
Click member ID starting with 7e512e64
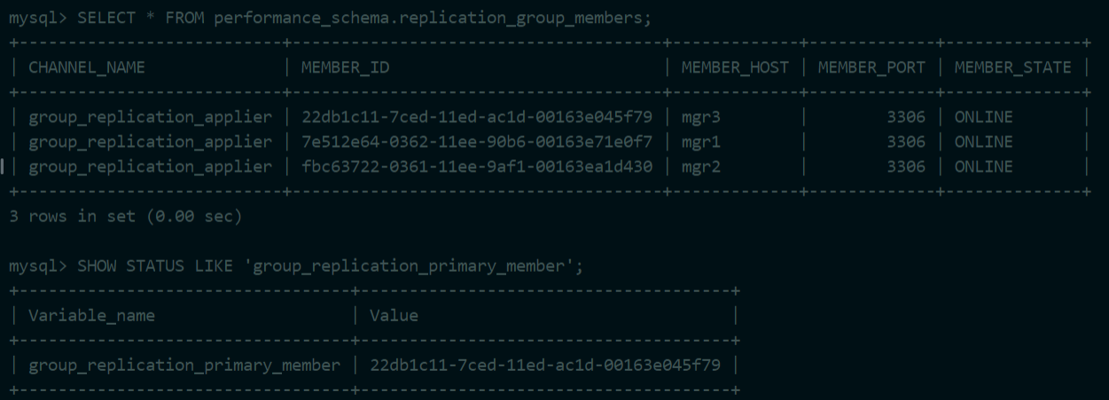(477, 142)
